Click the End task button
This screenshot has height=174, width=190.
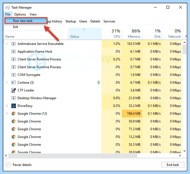click(173, 165)
